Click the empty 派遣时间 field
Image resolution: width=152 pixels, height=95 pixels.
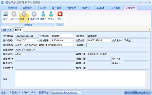(x=100, y=59)
